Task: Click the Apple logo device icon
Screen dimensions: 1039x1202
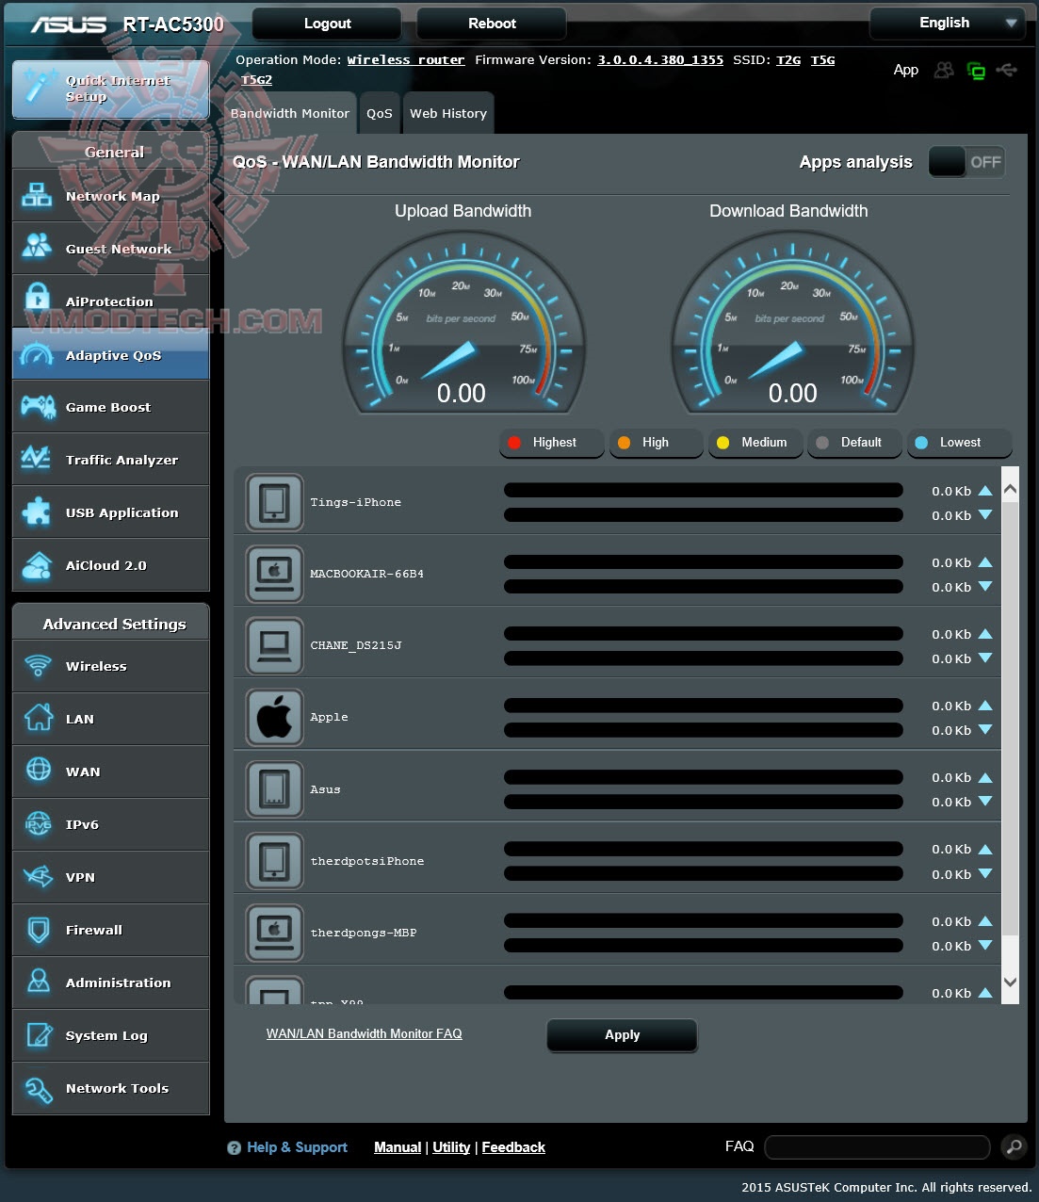Action: pos(274,717)
